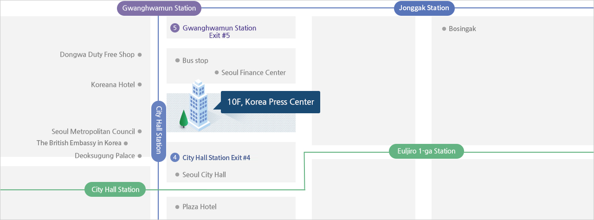Click the Bosingak label
594x220 pixels.
click(x=462, y=29)
